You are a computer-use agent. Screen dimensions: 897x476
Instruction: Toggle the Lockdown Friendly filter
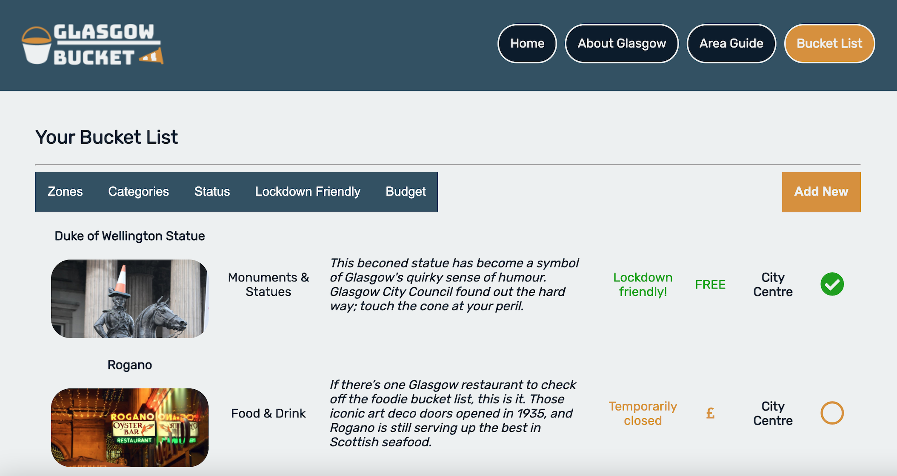pos(307,191)
